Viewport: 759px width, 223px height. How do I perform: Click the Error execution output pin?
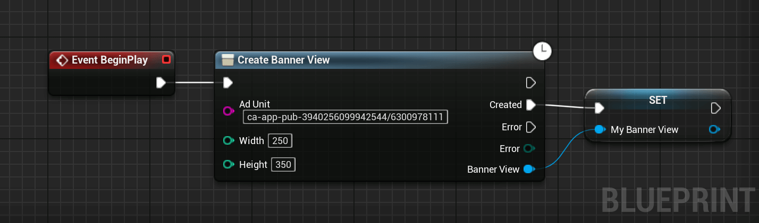[530, 127]
